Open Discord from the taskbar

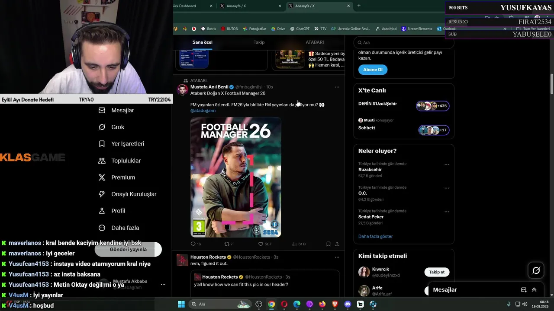(x=348, y=304)
